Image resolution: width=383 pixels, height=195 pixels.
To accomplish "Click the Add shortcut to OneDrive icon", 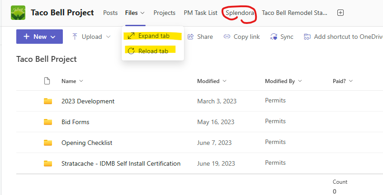I will (x=307, y=37).
